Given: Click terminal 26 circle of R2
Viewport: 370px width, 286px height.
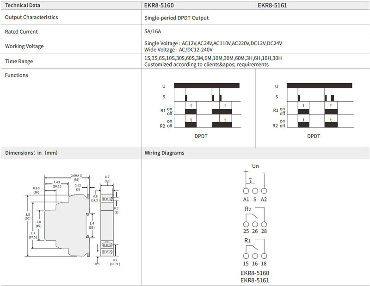Looking at the screenshot, I should (x=255, y=224).
